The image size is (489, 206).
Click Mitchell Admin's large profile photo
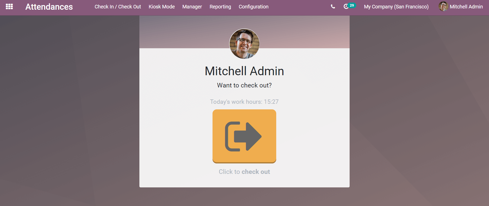click(x=244, y=44)
